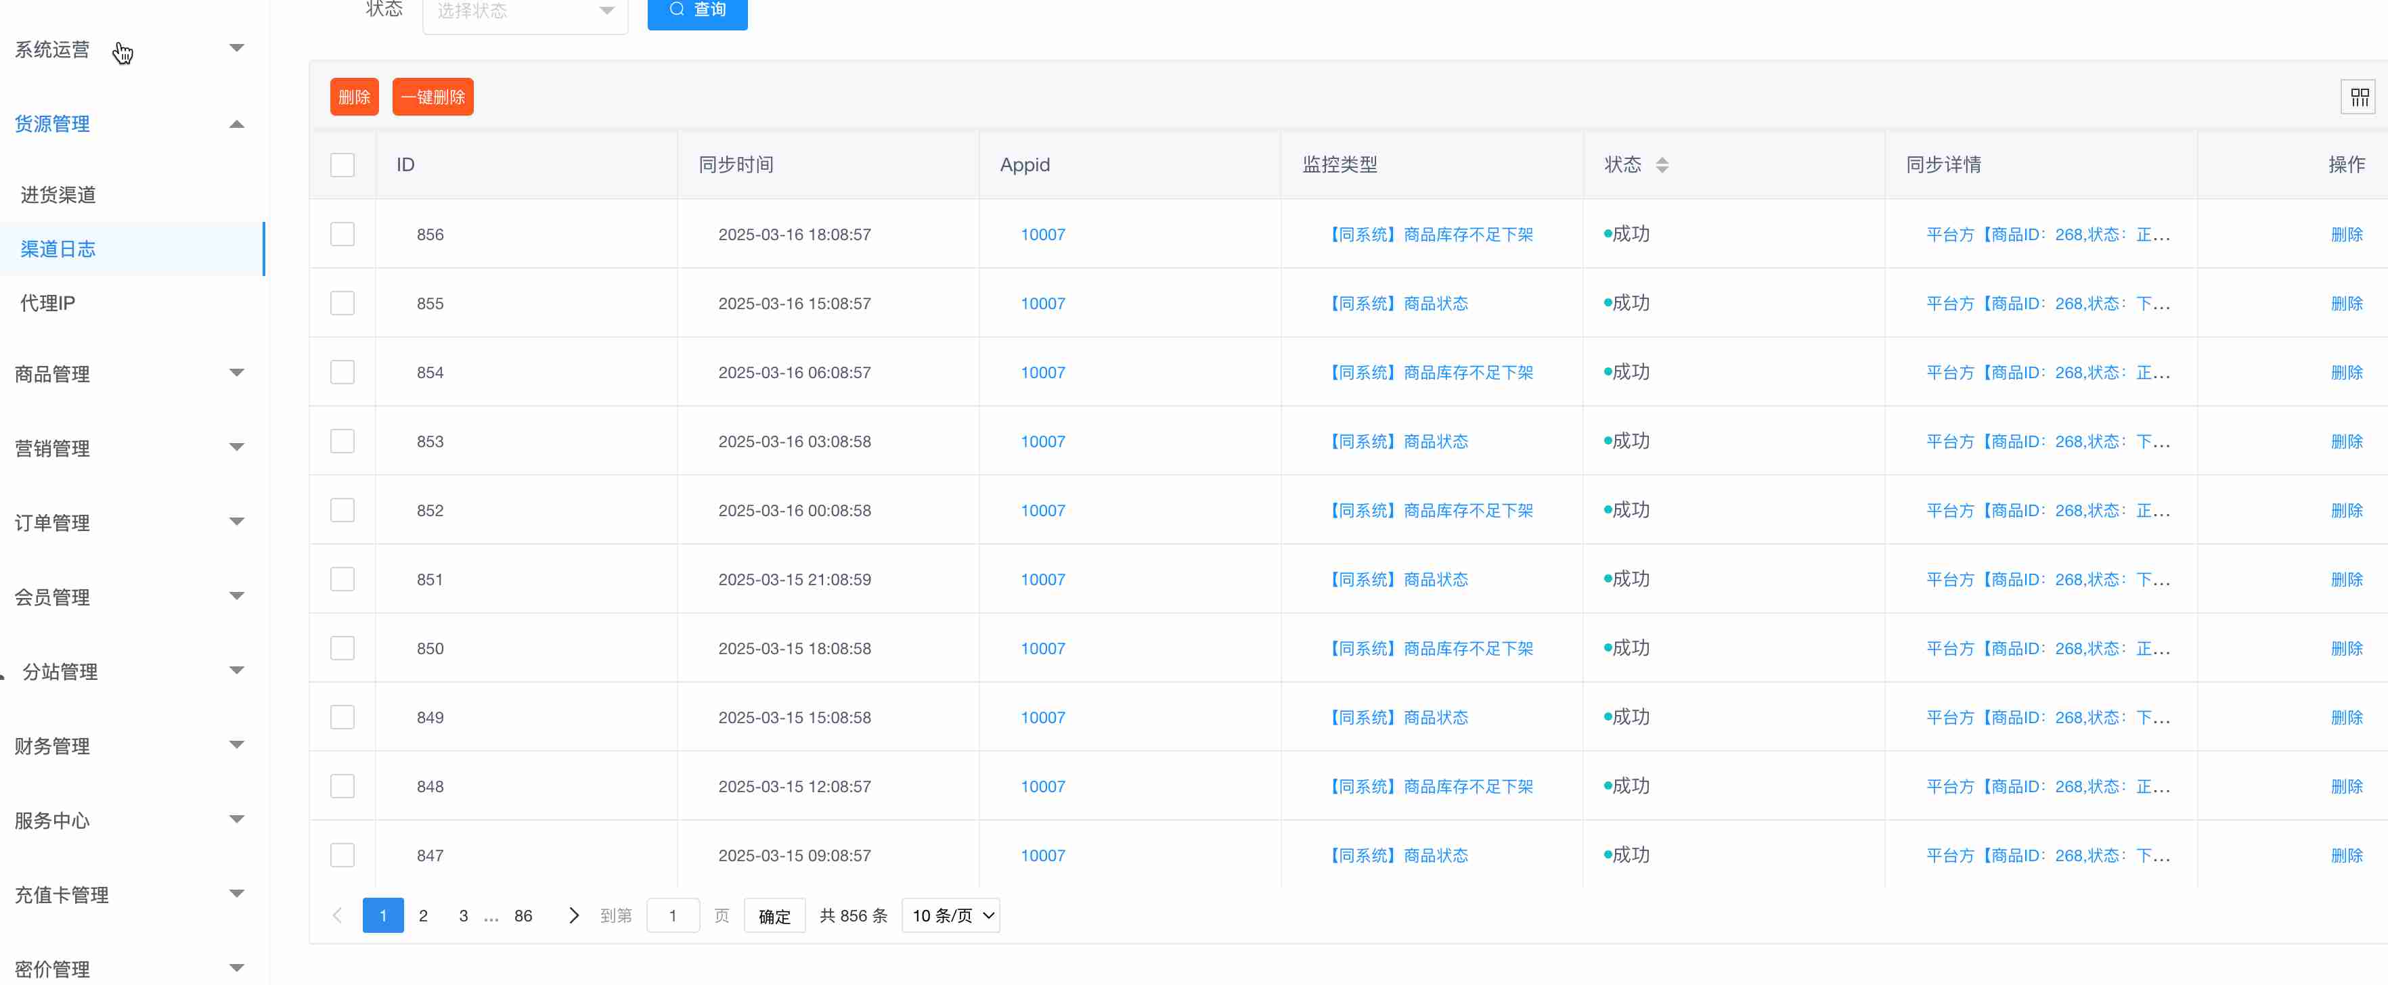
Task: Open the 进货渠道 menu item
Action: pyautogui.click(x=58, y=195)
